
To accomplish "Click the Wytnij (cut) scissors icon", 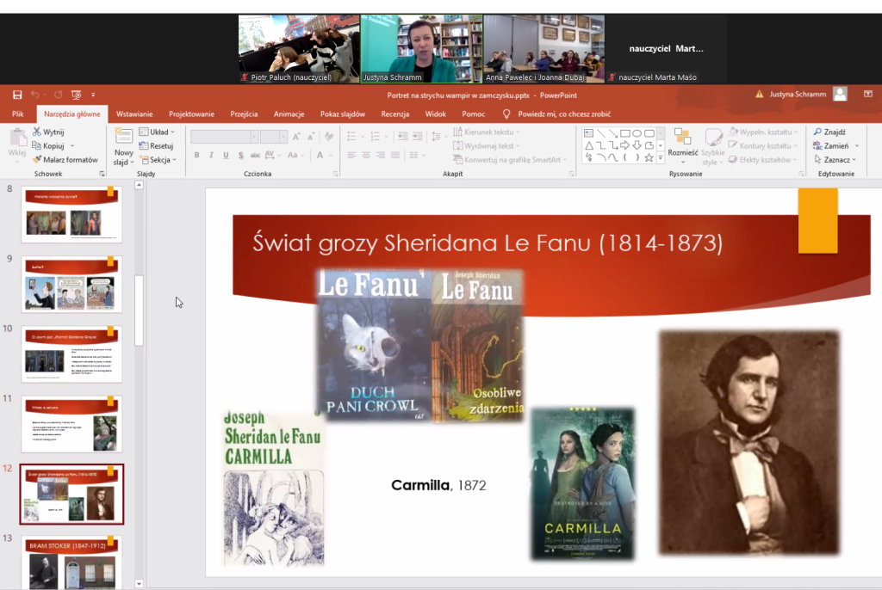I will (x=37, y=132).
